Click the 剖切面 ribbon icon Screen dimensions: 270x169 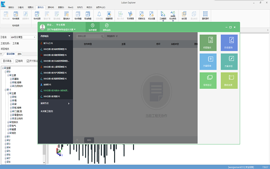(x=184, y=15)
